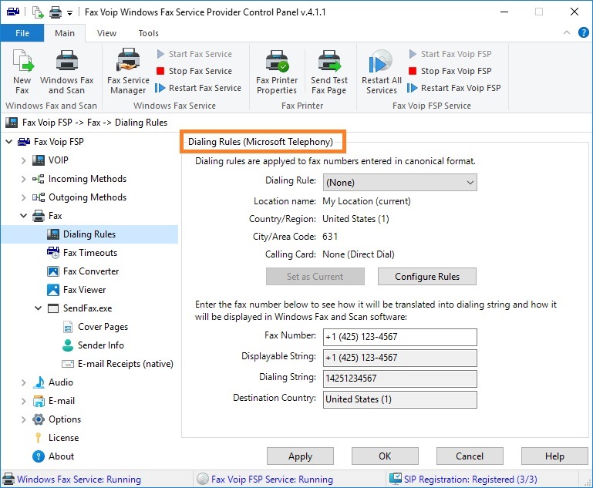Click the Displayable String field
This screenshot has width=593, height=488.
coord(399,358)
